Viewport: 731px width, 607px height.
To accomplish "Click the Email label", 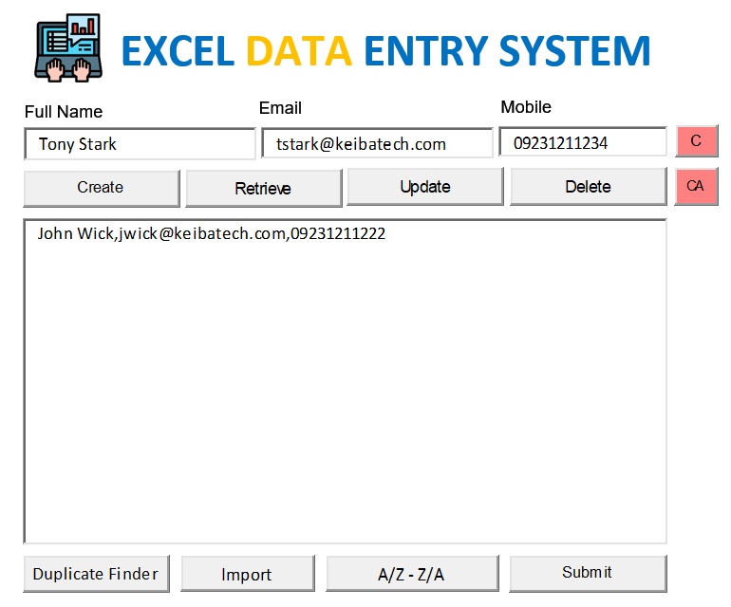I will (x=280, y=108).
